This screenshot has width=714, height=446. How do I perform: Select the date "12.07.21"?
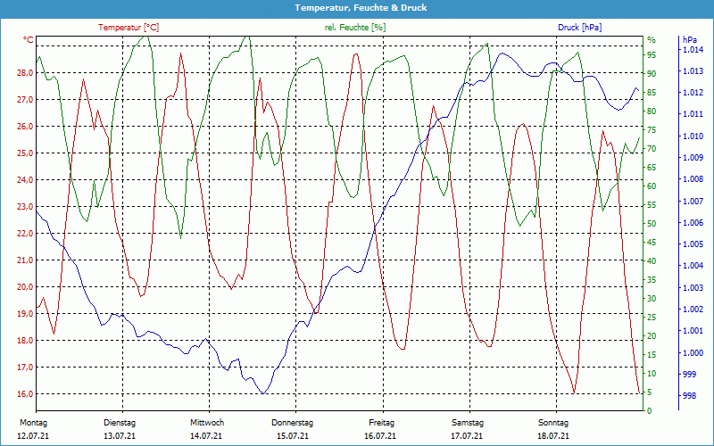tap(33, 436)
